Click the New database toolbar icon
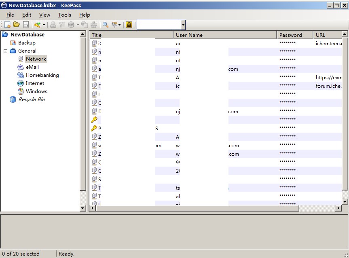This screenshot has height=258, width=349. [x=7, y=25]
